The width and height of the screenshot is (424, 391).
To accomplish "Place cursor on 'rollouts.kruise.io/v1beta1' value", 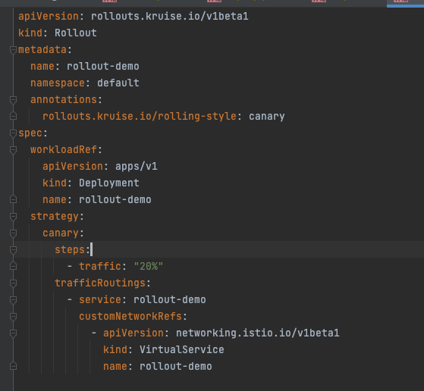I will [170, 16].
